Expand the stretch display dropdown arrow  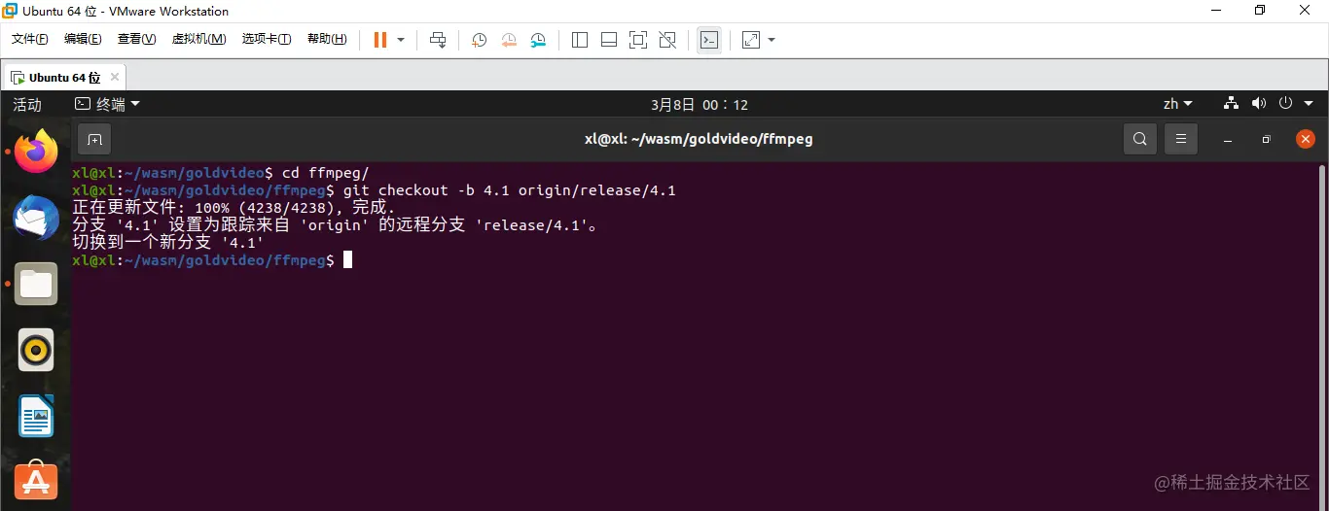pyautogui.click(x=772, y=40)
